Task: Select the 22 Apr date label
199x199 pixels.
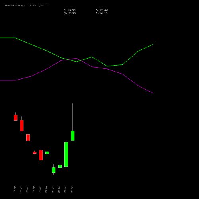Action: click(59, 189)
